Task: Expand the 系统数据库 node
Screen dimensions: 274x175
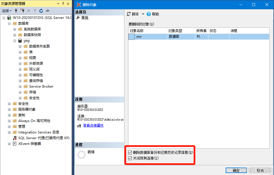Action: pos(15,30)
